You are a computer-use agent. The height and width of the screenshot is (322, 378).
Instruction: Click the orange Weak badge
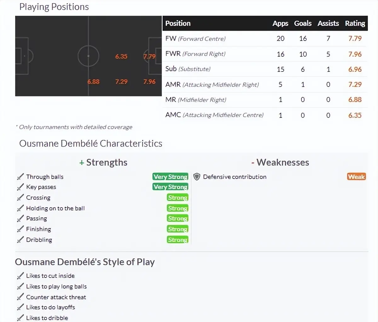click(356, 177)
